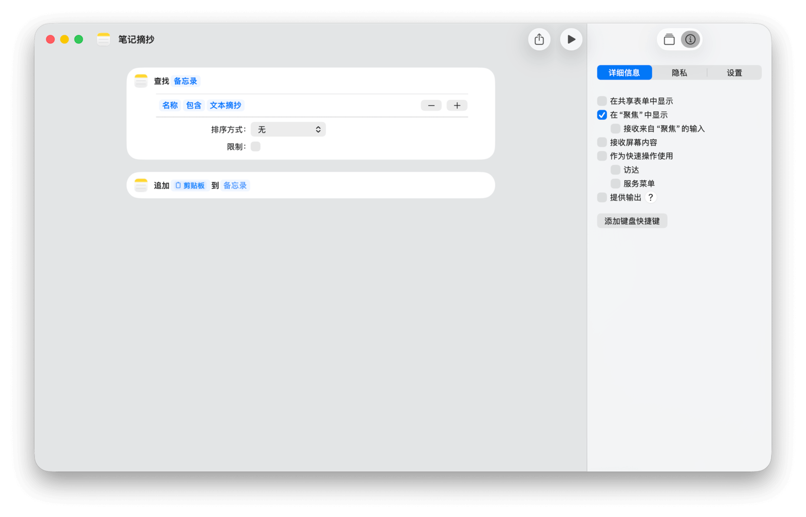Enable the 限制 checkbox
806x517 pixels.
[255, 146]
